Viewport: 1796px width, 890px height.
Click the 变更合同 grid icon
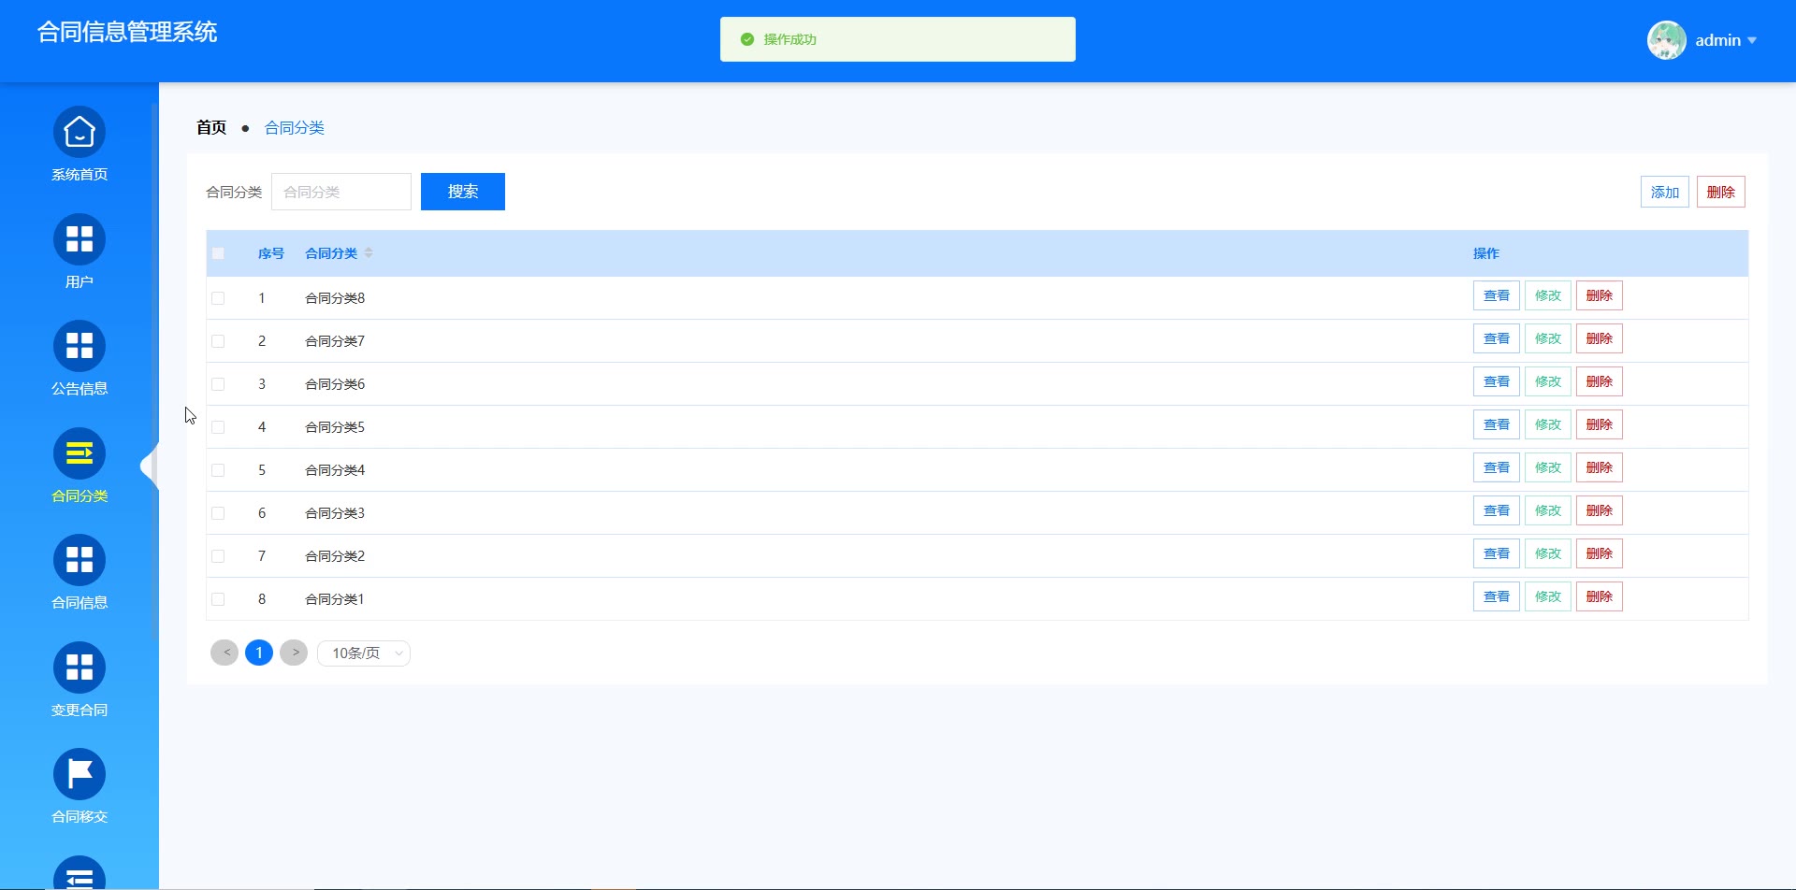tap(80, 667)
